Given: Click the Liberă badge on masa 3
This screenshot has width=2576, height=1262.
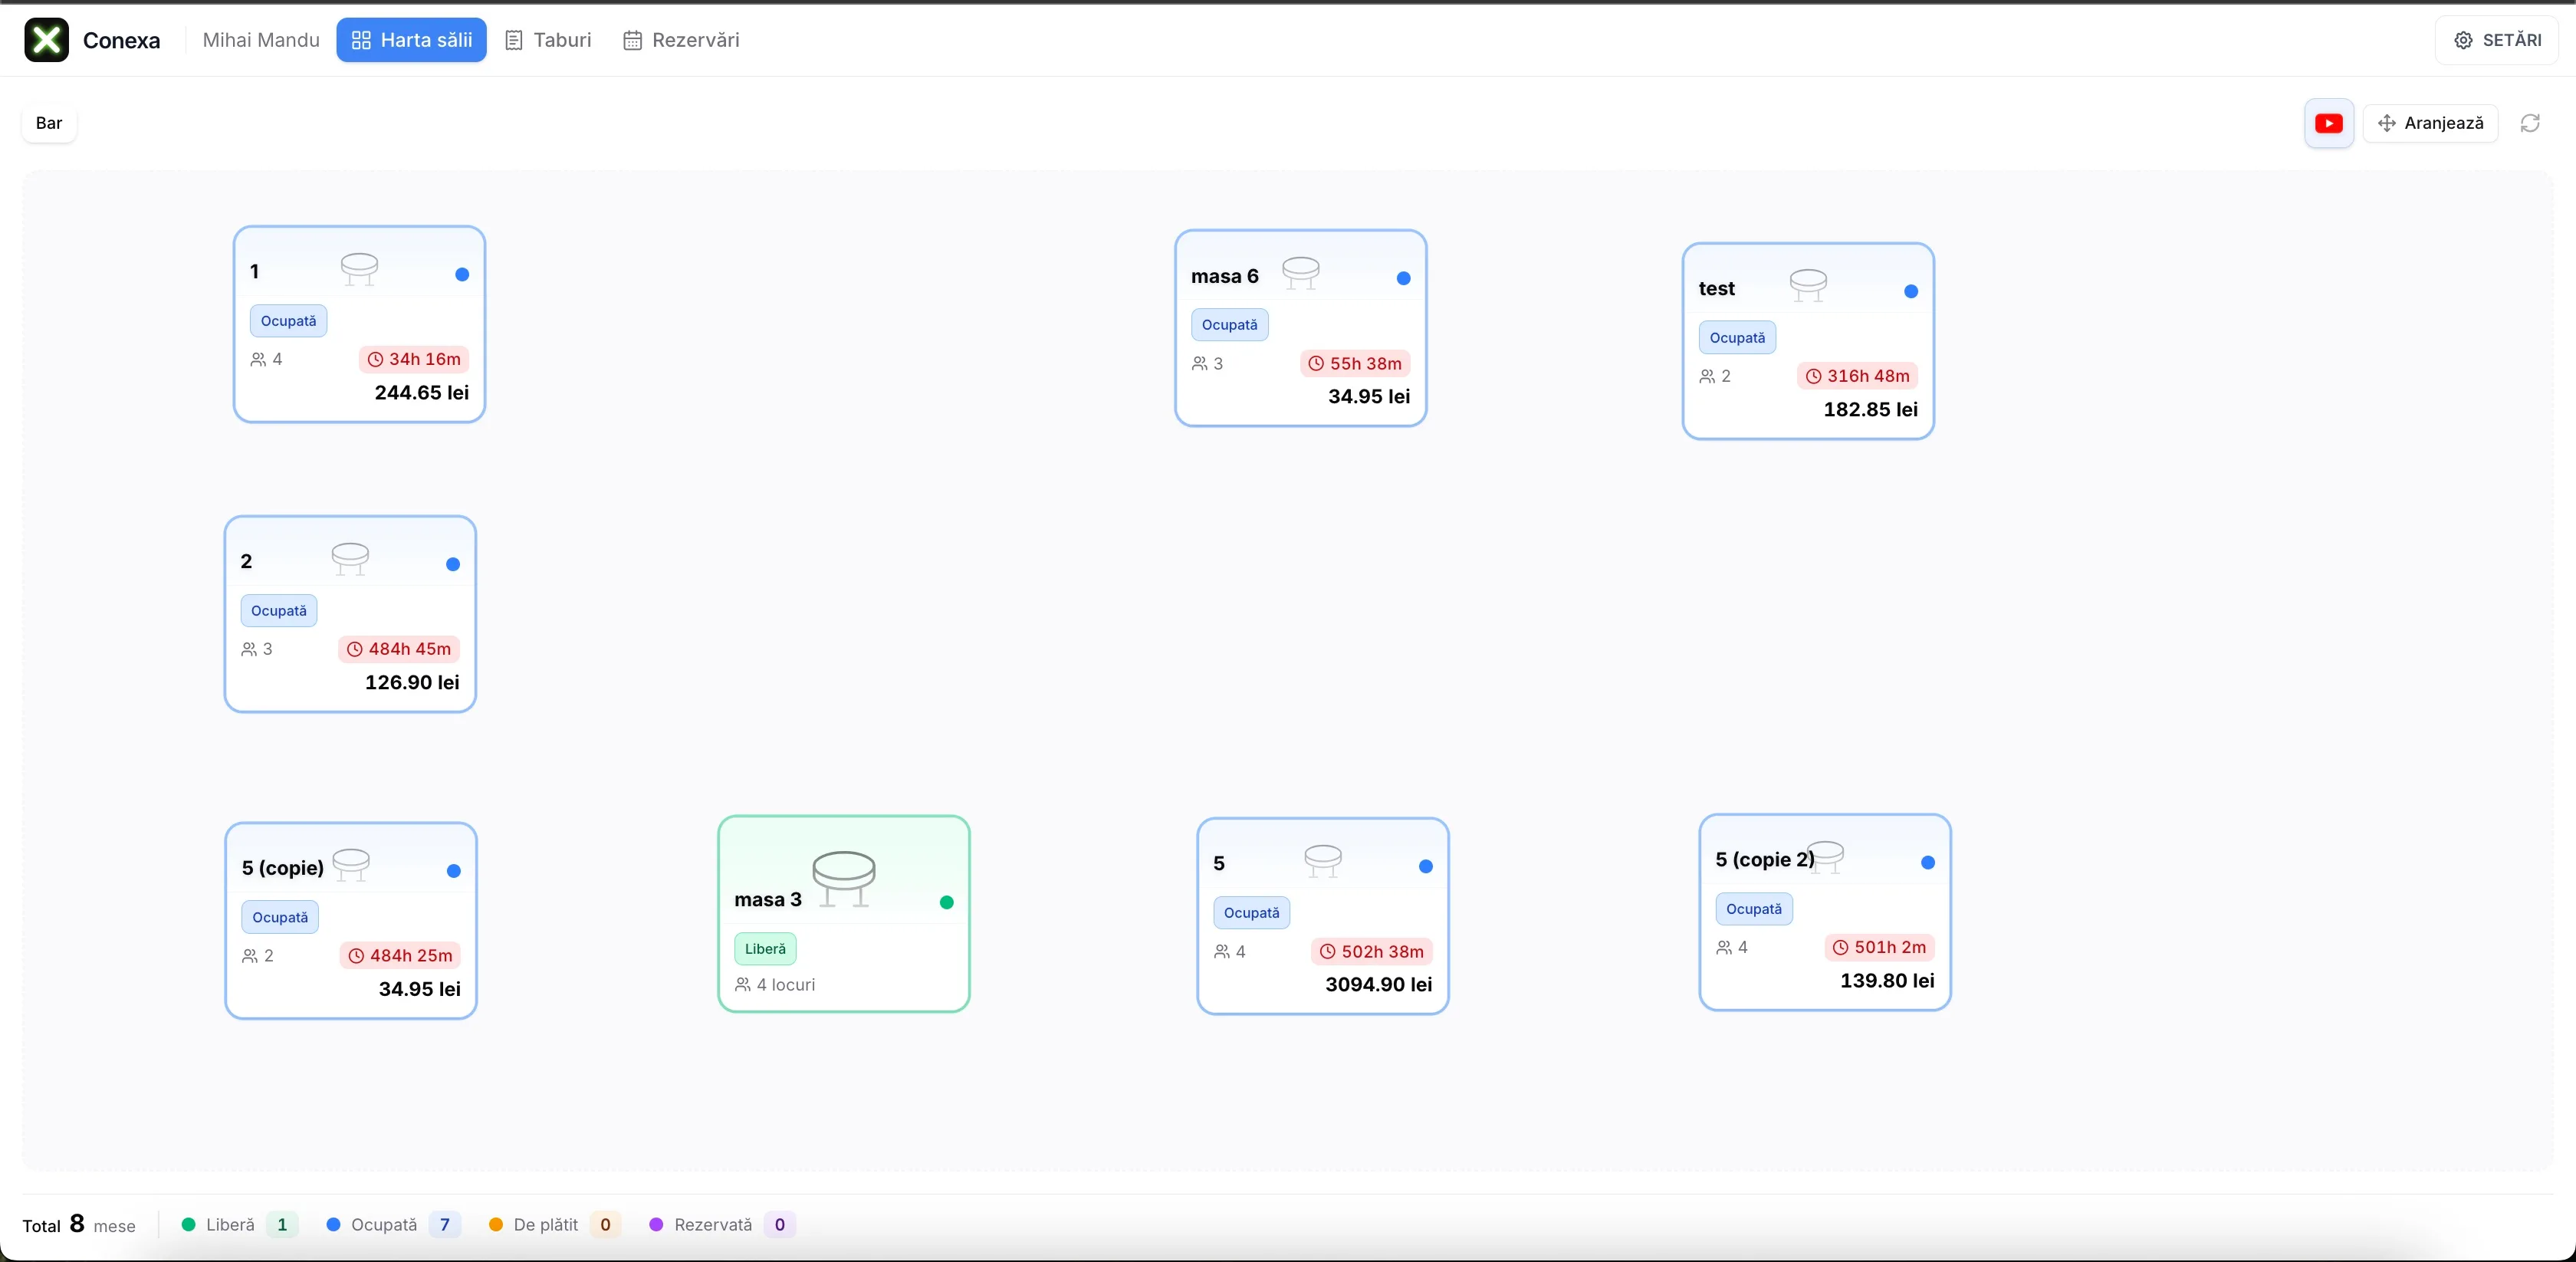Looking at the screenshot, I should coord(765,948).
